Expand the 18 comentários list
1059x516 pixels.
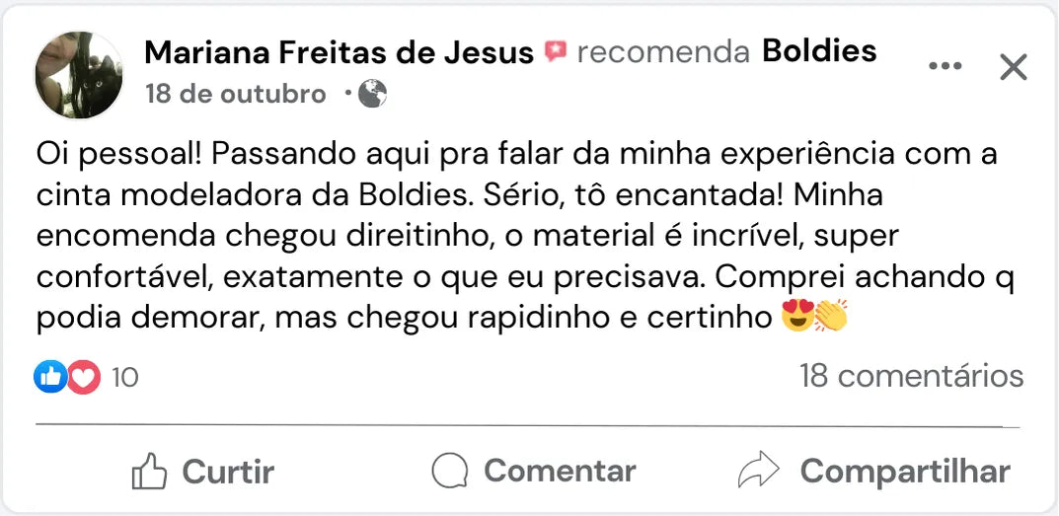click(911, 376)
